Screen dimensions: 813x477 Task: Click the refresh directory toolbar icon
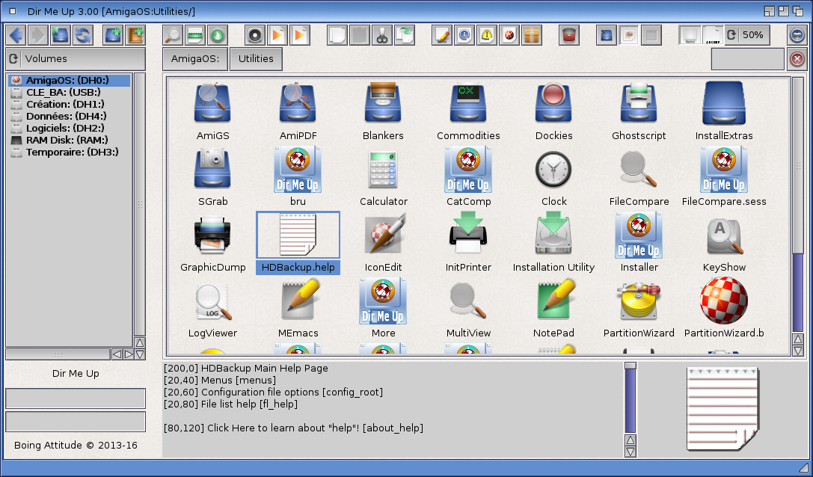point(82,34)
